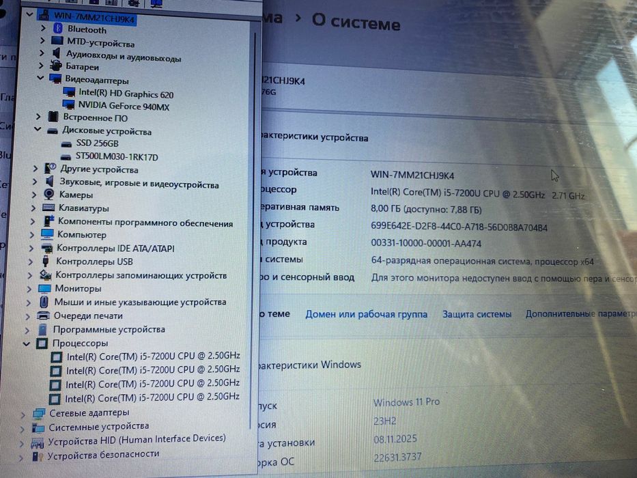Open the Домен или рабочая группа link

[x=367, y=314]
